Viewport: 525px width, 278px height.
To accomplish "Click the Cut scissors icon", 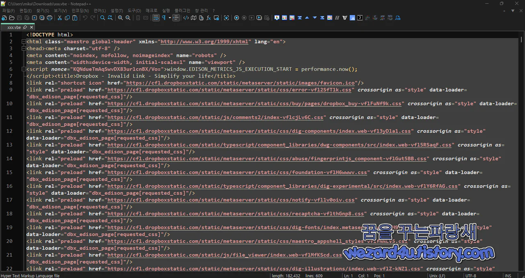I will pos(59,18).
